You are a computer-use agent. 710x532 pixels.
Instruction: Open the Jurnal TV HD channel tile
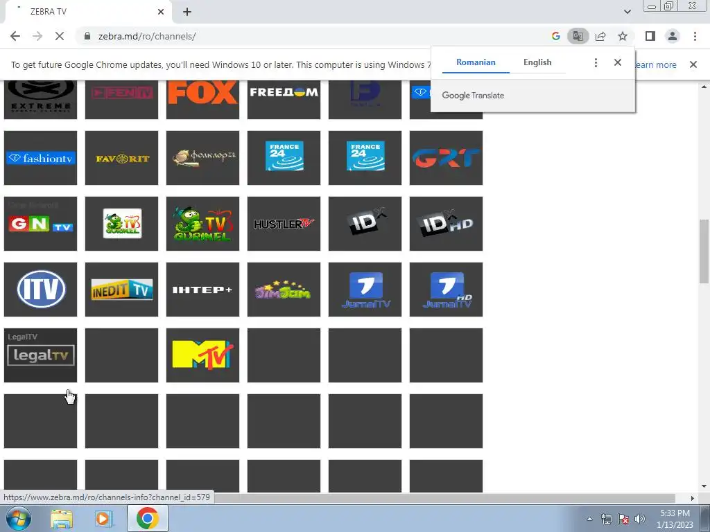click(446, 290)
